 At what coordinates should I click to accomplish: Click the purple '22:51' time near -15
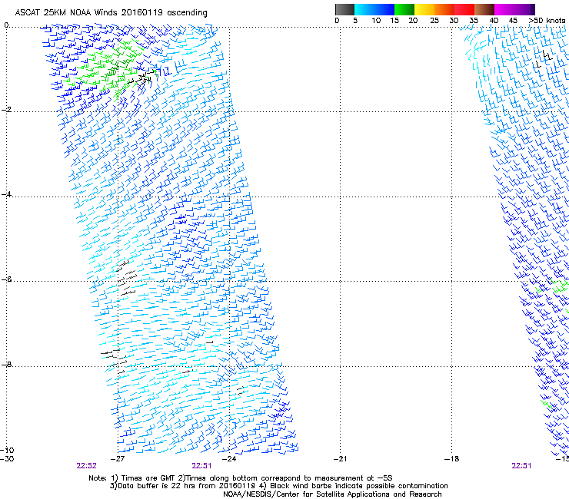(521, 466)
